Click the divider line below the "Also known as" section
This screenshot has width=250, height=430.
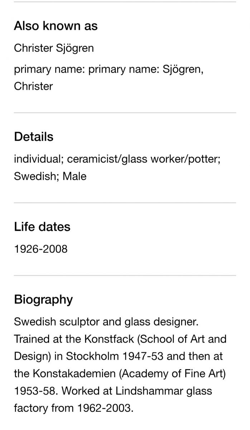point(125,113)
